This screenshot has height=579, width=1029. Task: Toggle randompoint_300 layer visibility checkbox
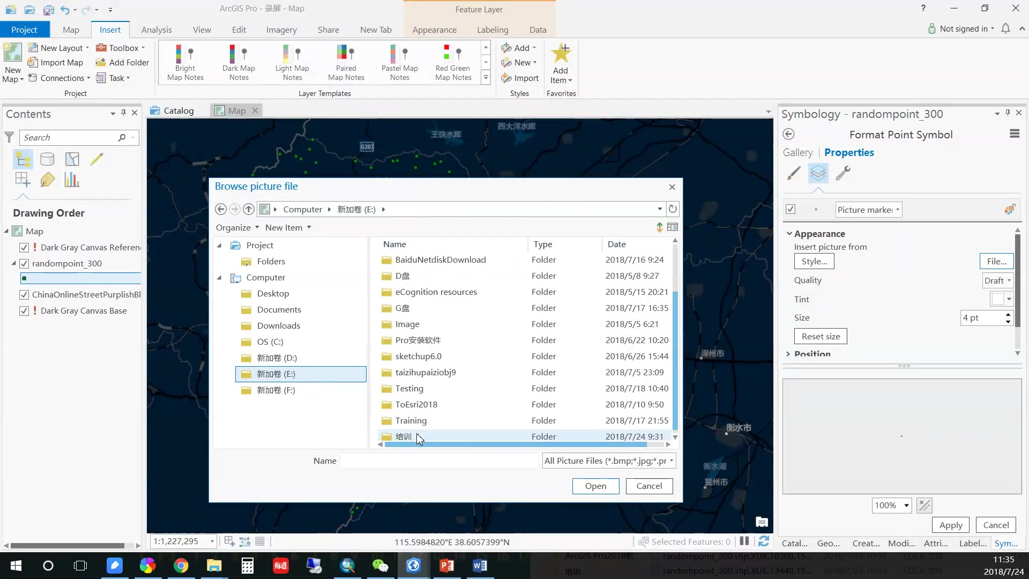pyautogui.click(x=24, y=263)
